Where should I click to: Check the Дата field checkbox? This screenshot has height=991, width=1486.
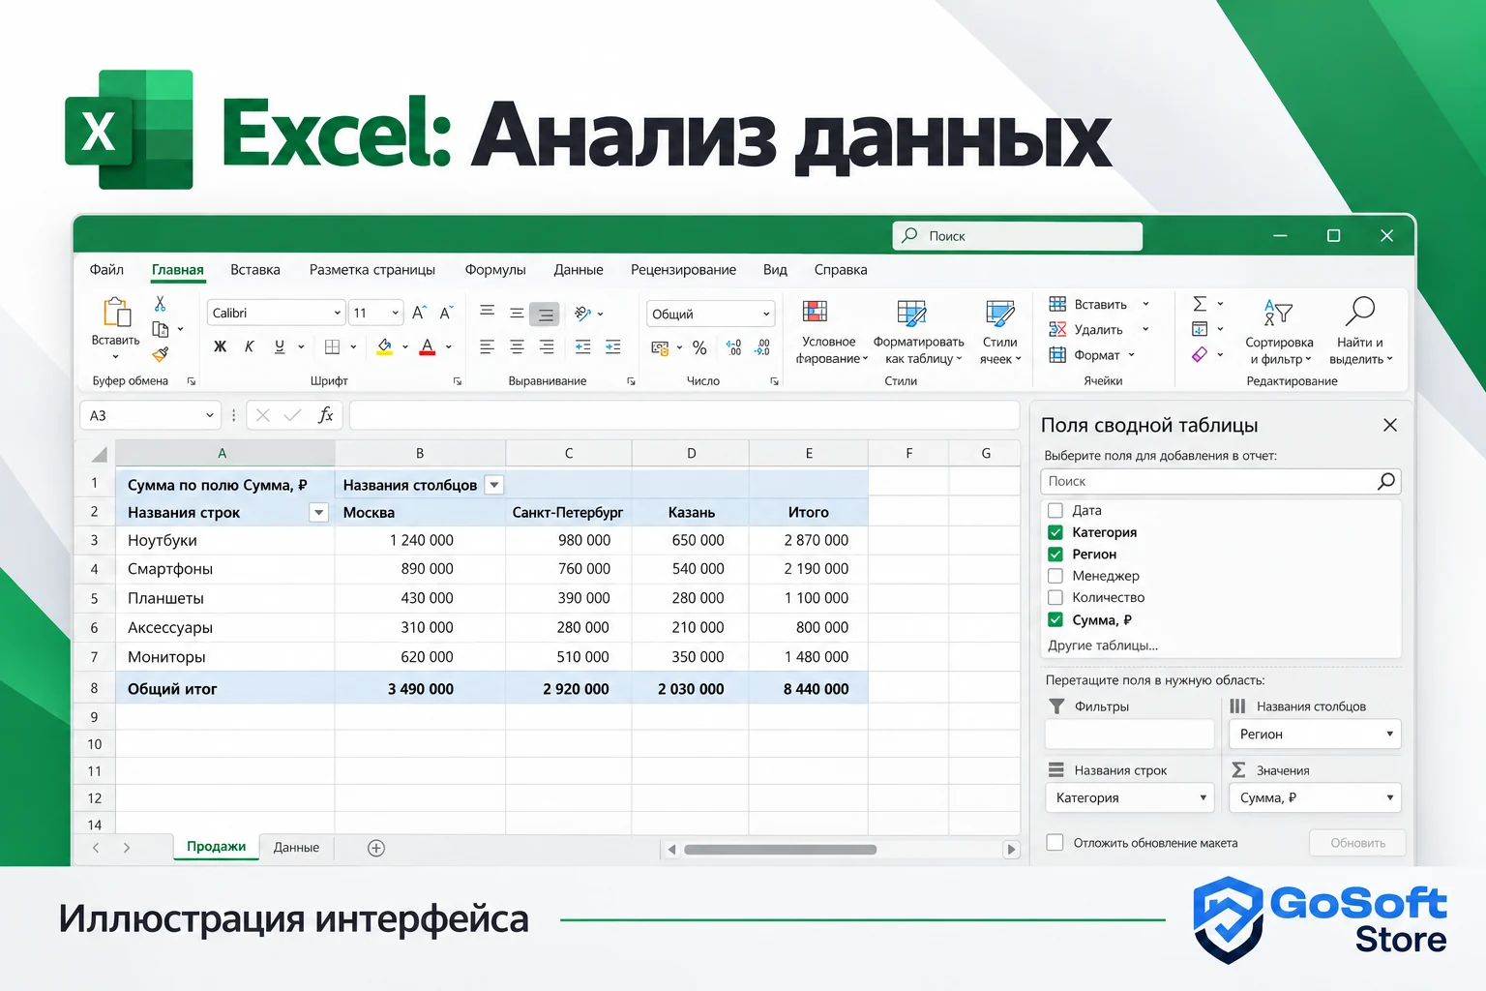(1055, 510)
